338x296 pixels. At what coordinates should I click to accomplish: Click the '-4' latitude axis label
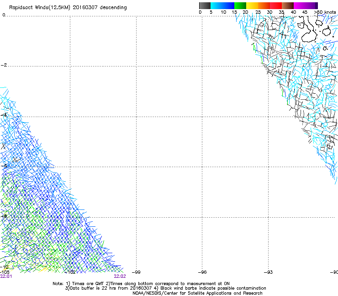coord(4,115)
